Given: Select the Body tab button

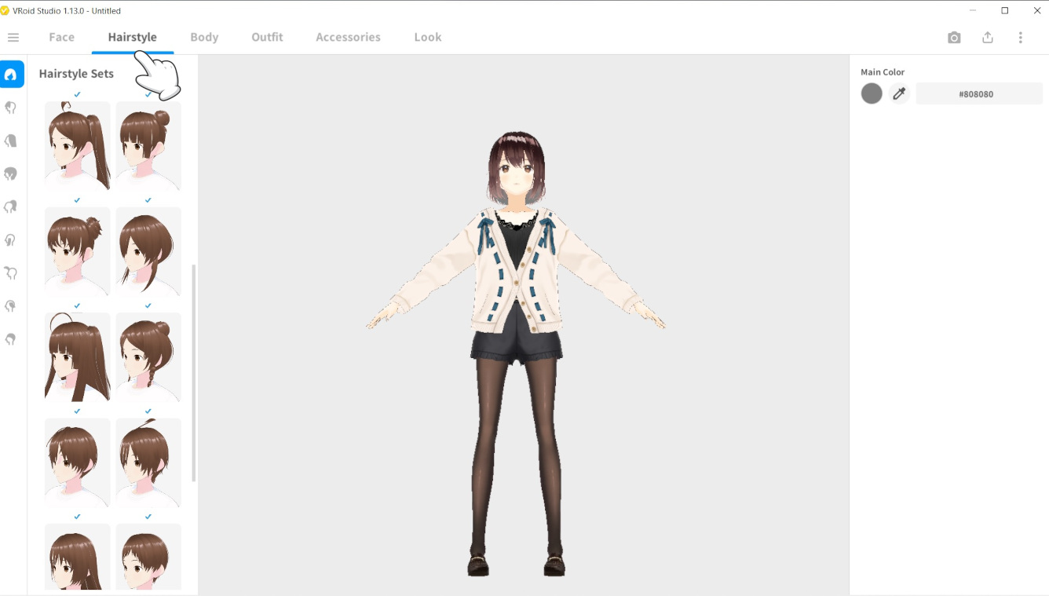Looking at the screenshot, I should pos(204,37).
